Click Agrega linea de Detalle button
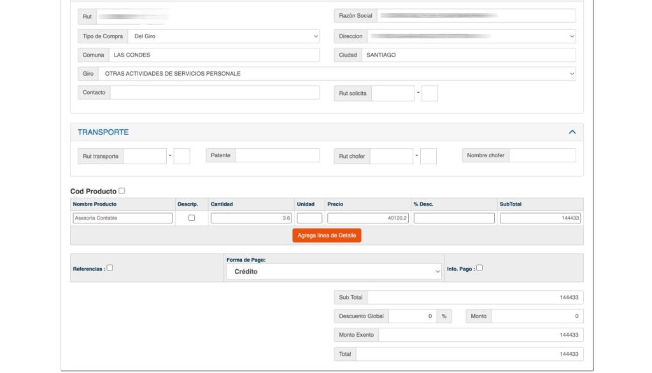This screenshot has width=652, height=373. tap(327, 236)
